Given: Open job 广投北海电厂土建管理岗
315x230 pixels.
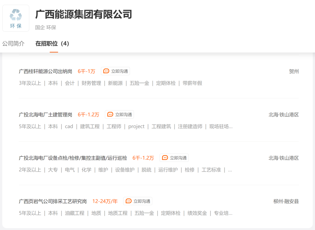Looking at the screenshot, I should [45, 115].
